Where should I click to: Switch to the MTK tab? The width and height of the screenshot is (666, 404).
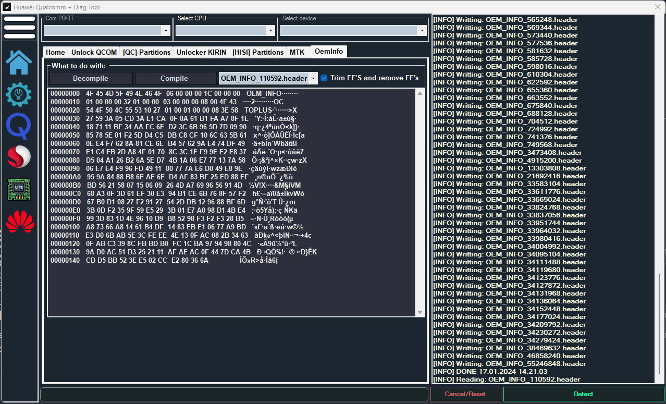coord(297,52)
